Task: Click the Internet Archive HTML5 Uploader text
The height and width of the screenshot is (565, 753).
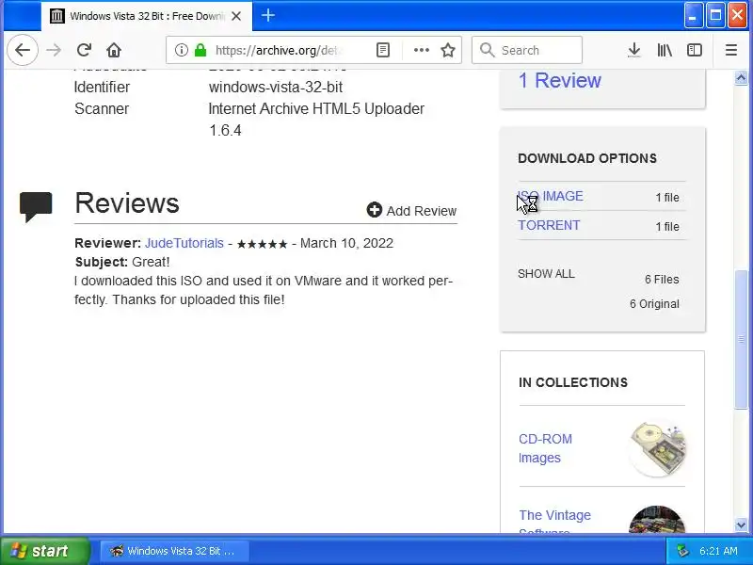Action: tap(316, 108)
